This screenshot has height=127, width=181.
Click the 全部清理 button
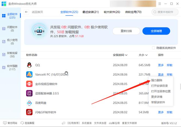coord(156,31)
